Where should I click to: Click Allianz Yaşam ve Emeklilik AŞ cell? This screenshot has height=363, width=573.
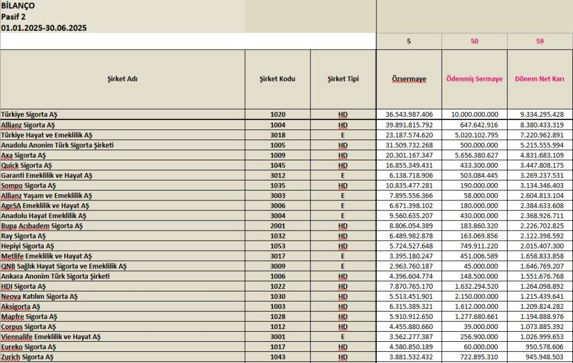[123, 195]
